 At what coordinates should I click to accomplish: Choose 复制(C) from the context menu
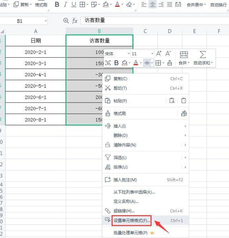(x=146, y=79)
